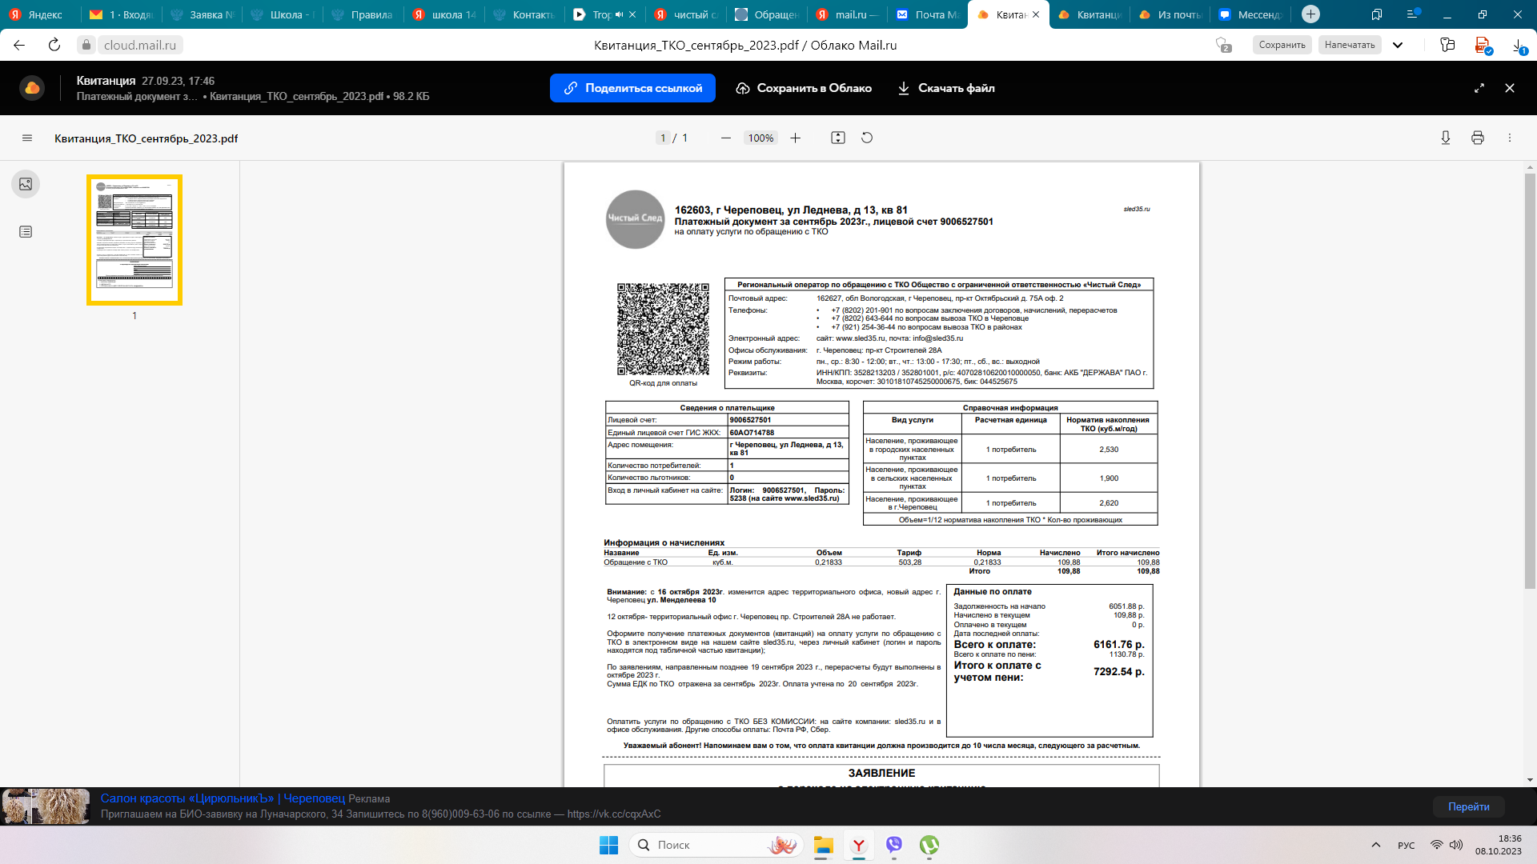The width and height of the screenshot is (1537, 864).
Task: Switch to the Мессендж browser tab
Action: (1248, 14)
